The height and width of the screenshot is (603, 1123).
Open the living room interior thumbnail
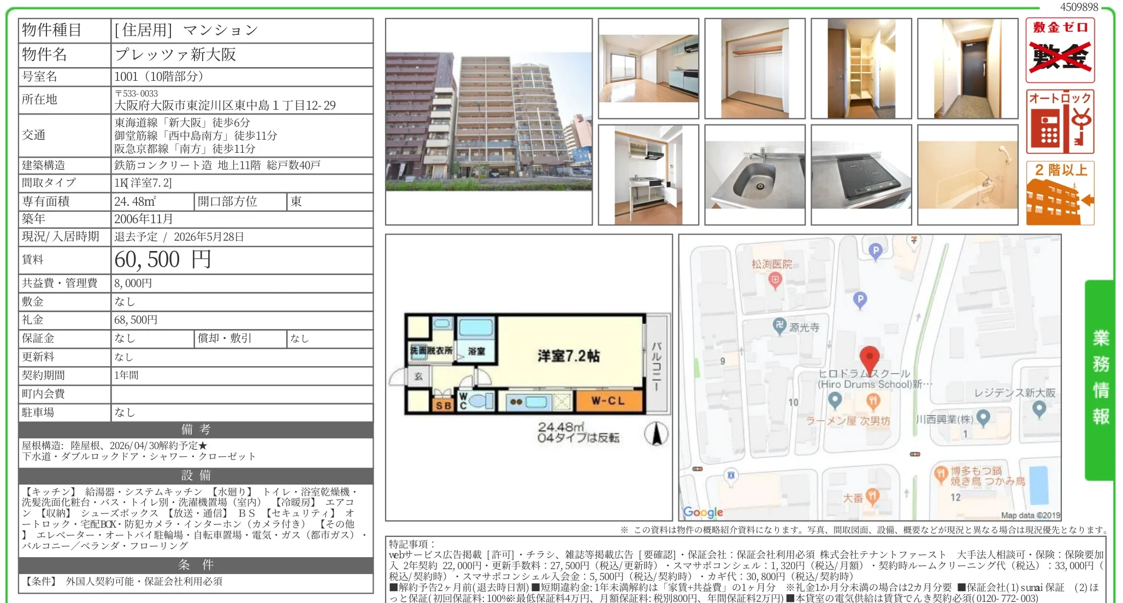tap(648, 68)
